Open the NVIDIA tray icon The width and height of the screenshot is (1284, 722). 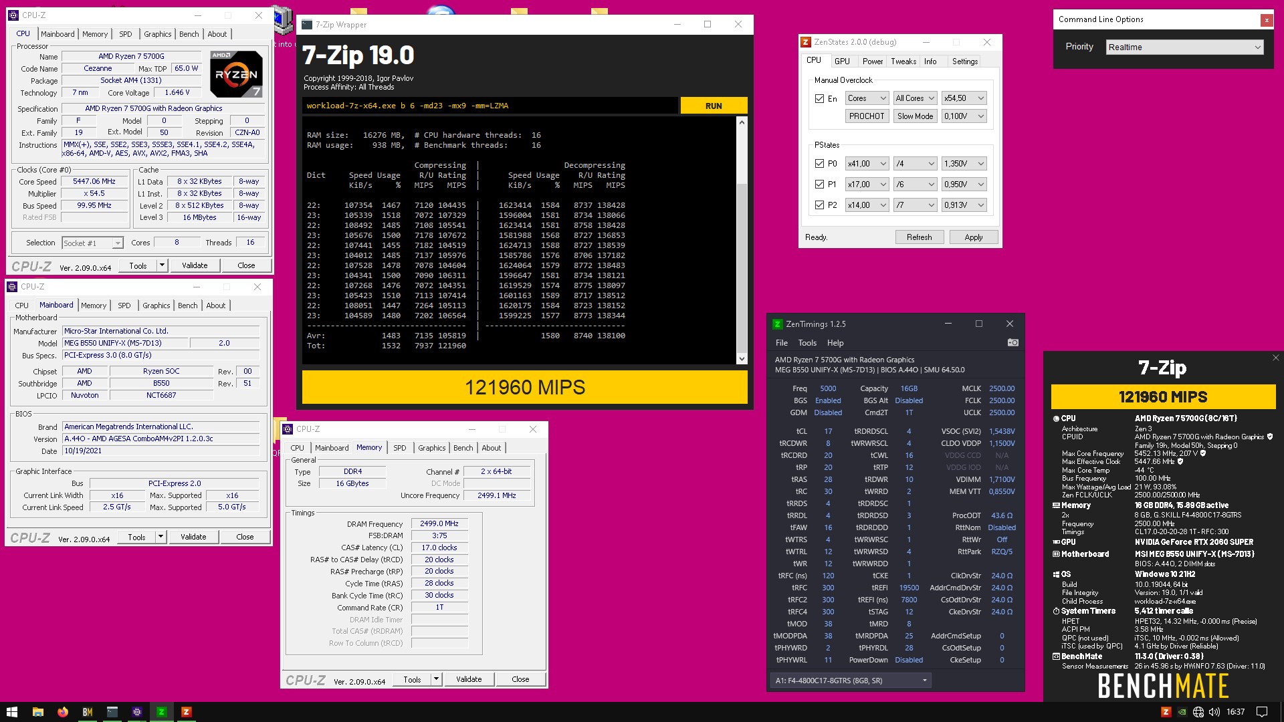tap(1182, 712)
